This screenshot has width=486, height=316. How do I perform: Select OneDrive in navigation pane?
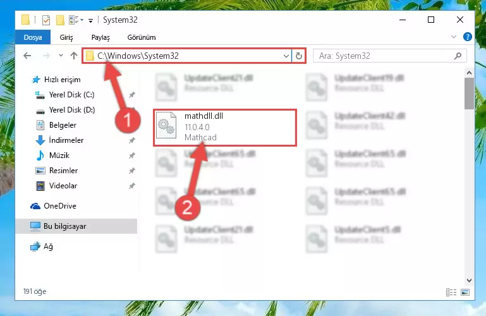tap(60, 206)
